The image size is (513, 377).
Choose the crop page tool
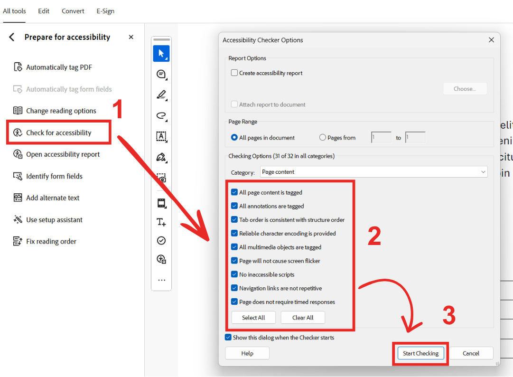(161, 203)
